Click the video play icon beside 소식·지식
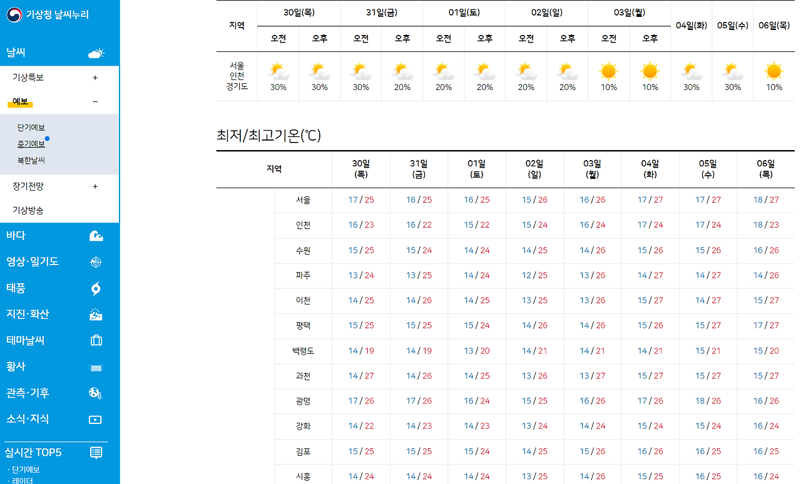 pos(95,420)
